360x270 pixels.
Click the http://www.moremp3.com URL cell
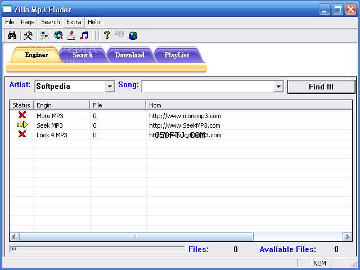tap(185, 116)
